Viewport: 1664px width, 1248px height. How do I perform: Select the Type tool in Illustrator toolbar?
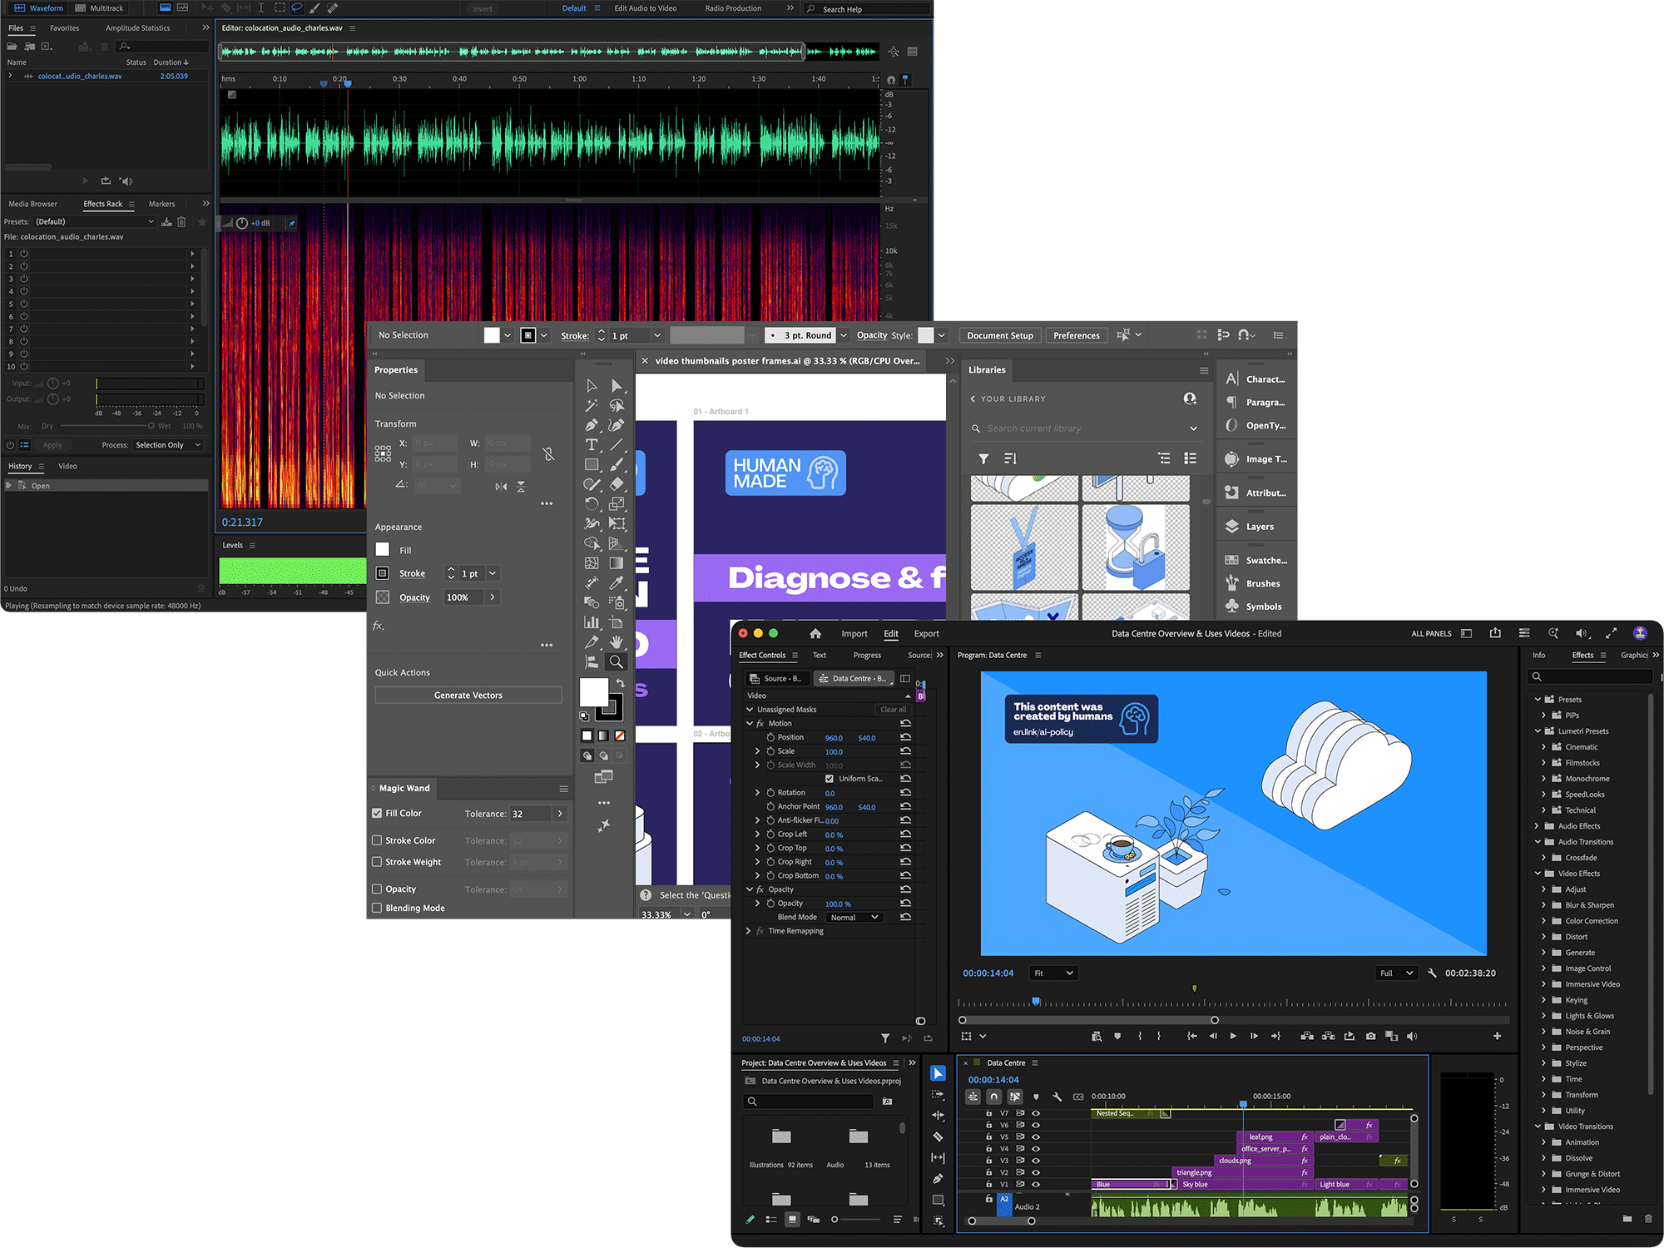click(x=592, y=445)
